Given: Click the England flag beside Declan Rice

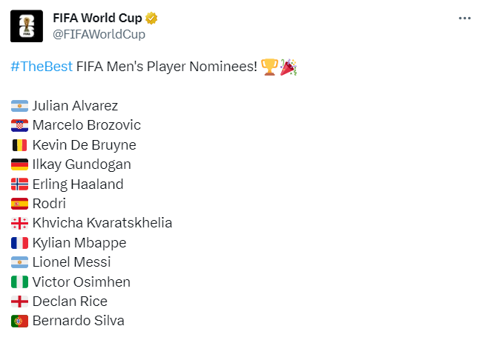Looking at the screenshot, I should 20,302.
